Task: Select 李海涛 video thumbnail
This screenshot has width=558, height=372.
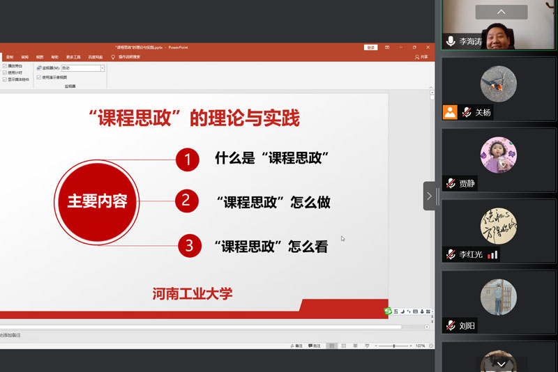Action: click(498, 25)
